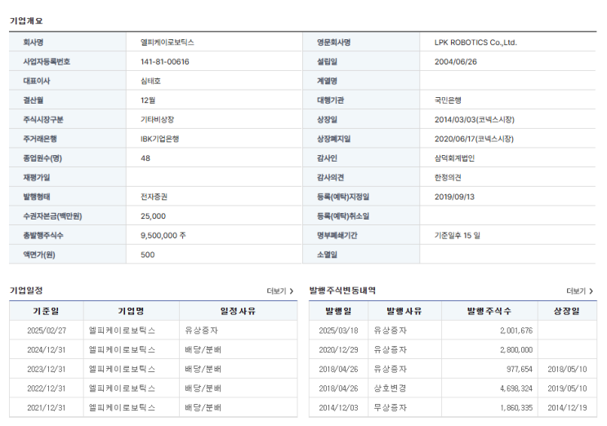This screenshot has height=426, width=607.
Task: Select the 무상증자 2014/12/03 issuance row
Action: click(453, 407)
